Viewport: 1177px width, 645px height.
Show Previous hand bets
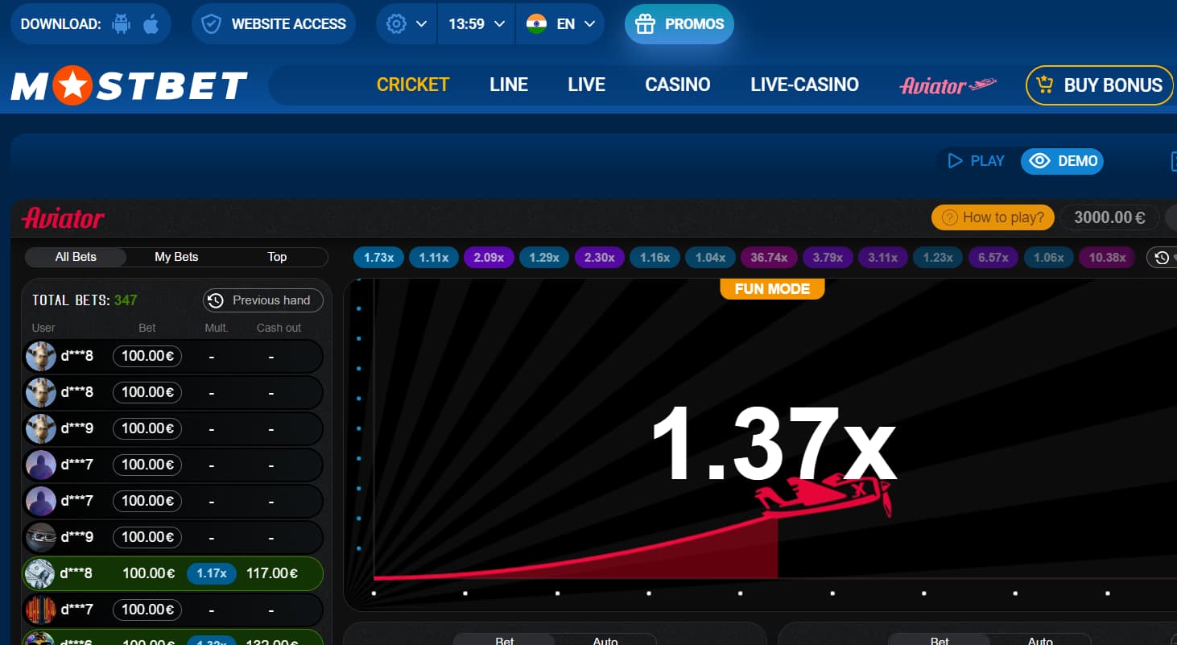262,300
